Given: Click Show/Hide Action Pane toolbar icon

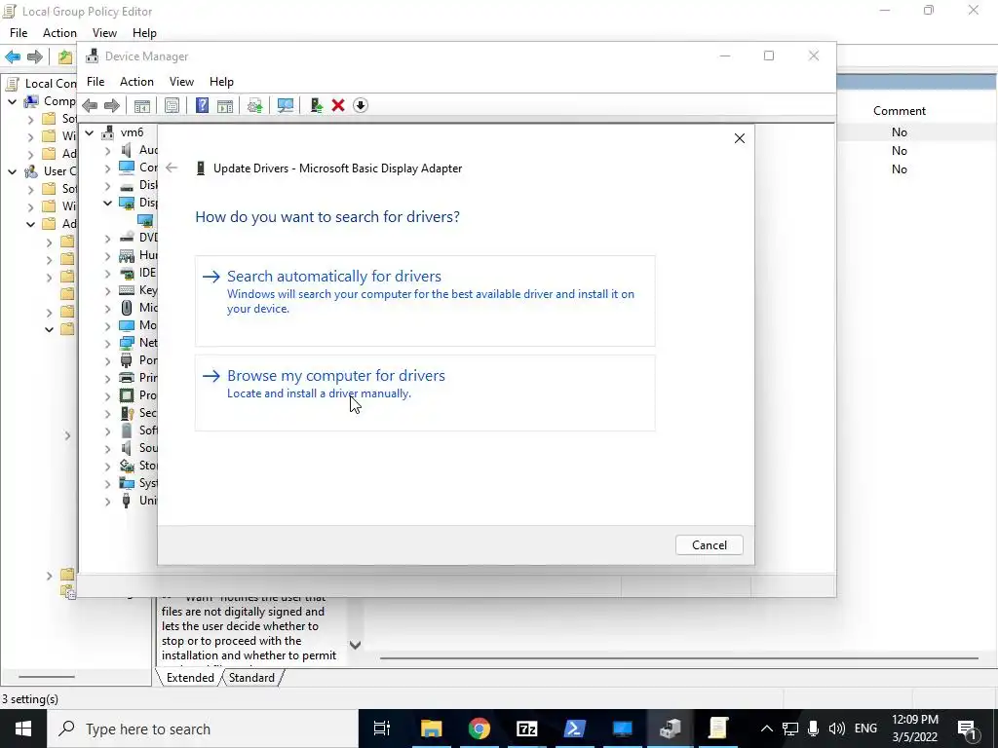Looking at the screenshot, I should [225, 105].
